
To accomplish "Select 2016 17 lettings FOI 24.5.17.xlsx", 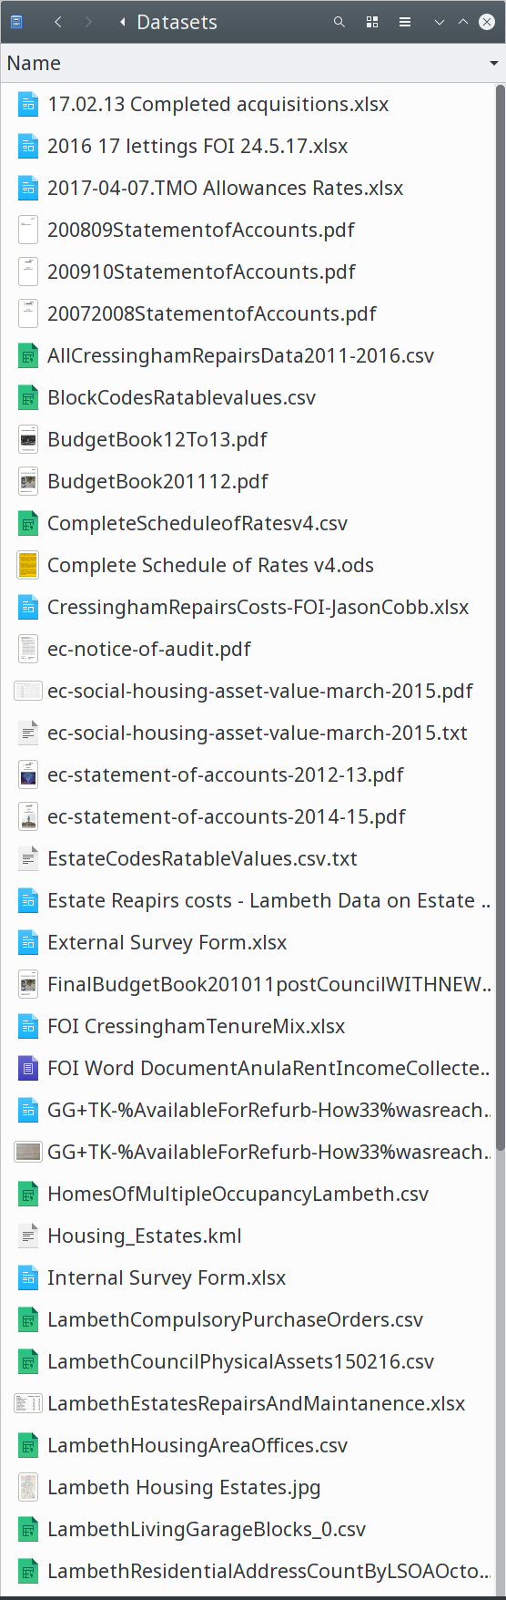I will coord(197,146).
